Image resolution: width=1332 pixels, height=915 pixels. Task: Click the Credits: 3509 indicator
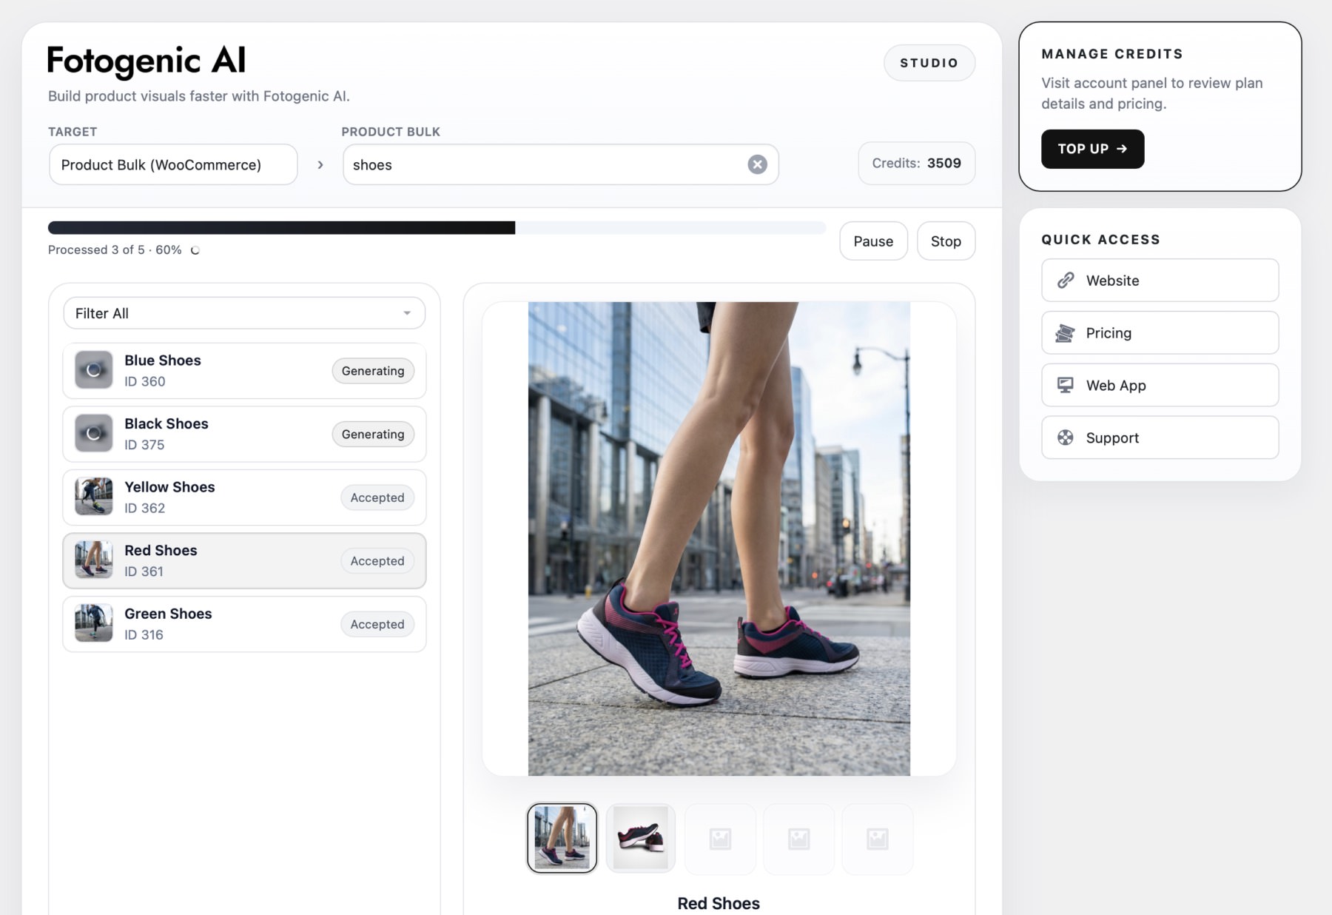(916, 163)
